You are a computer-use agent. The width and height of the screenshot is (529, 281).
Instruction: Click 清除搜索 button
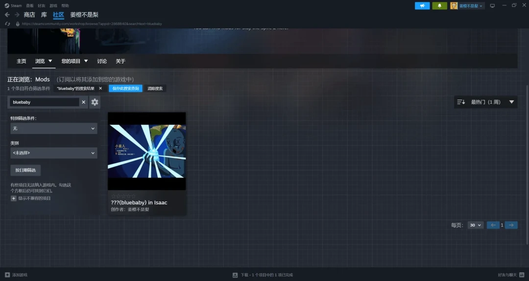(x=155, y=88)
